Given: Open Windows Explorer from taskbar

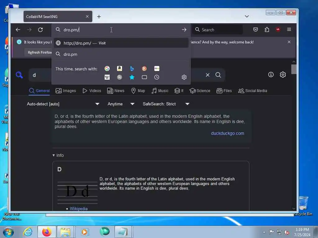Looking at the screenshot, I should [x=65, y=232].
